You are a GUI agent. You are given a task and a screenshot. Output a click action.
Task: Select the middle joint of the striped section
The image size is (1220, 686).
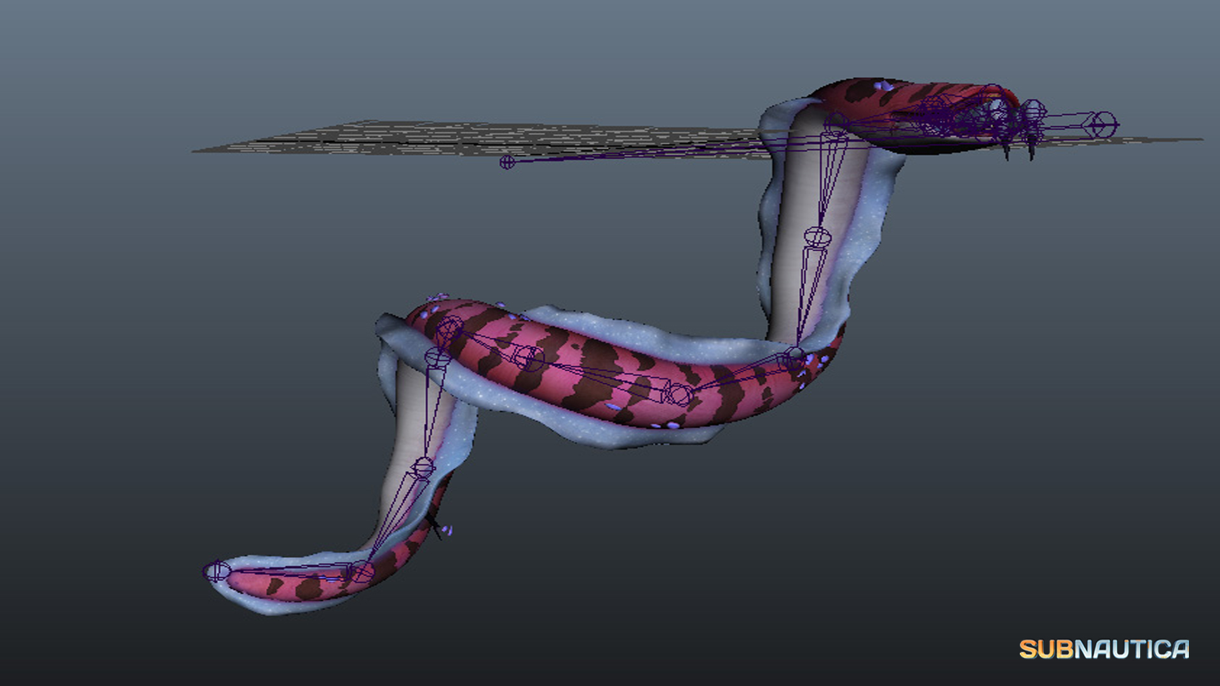coord(529,358)
